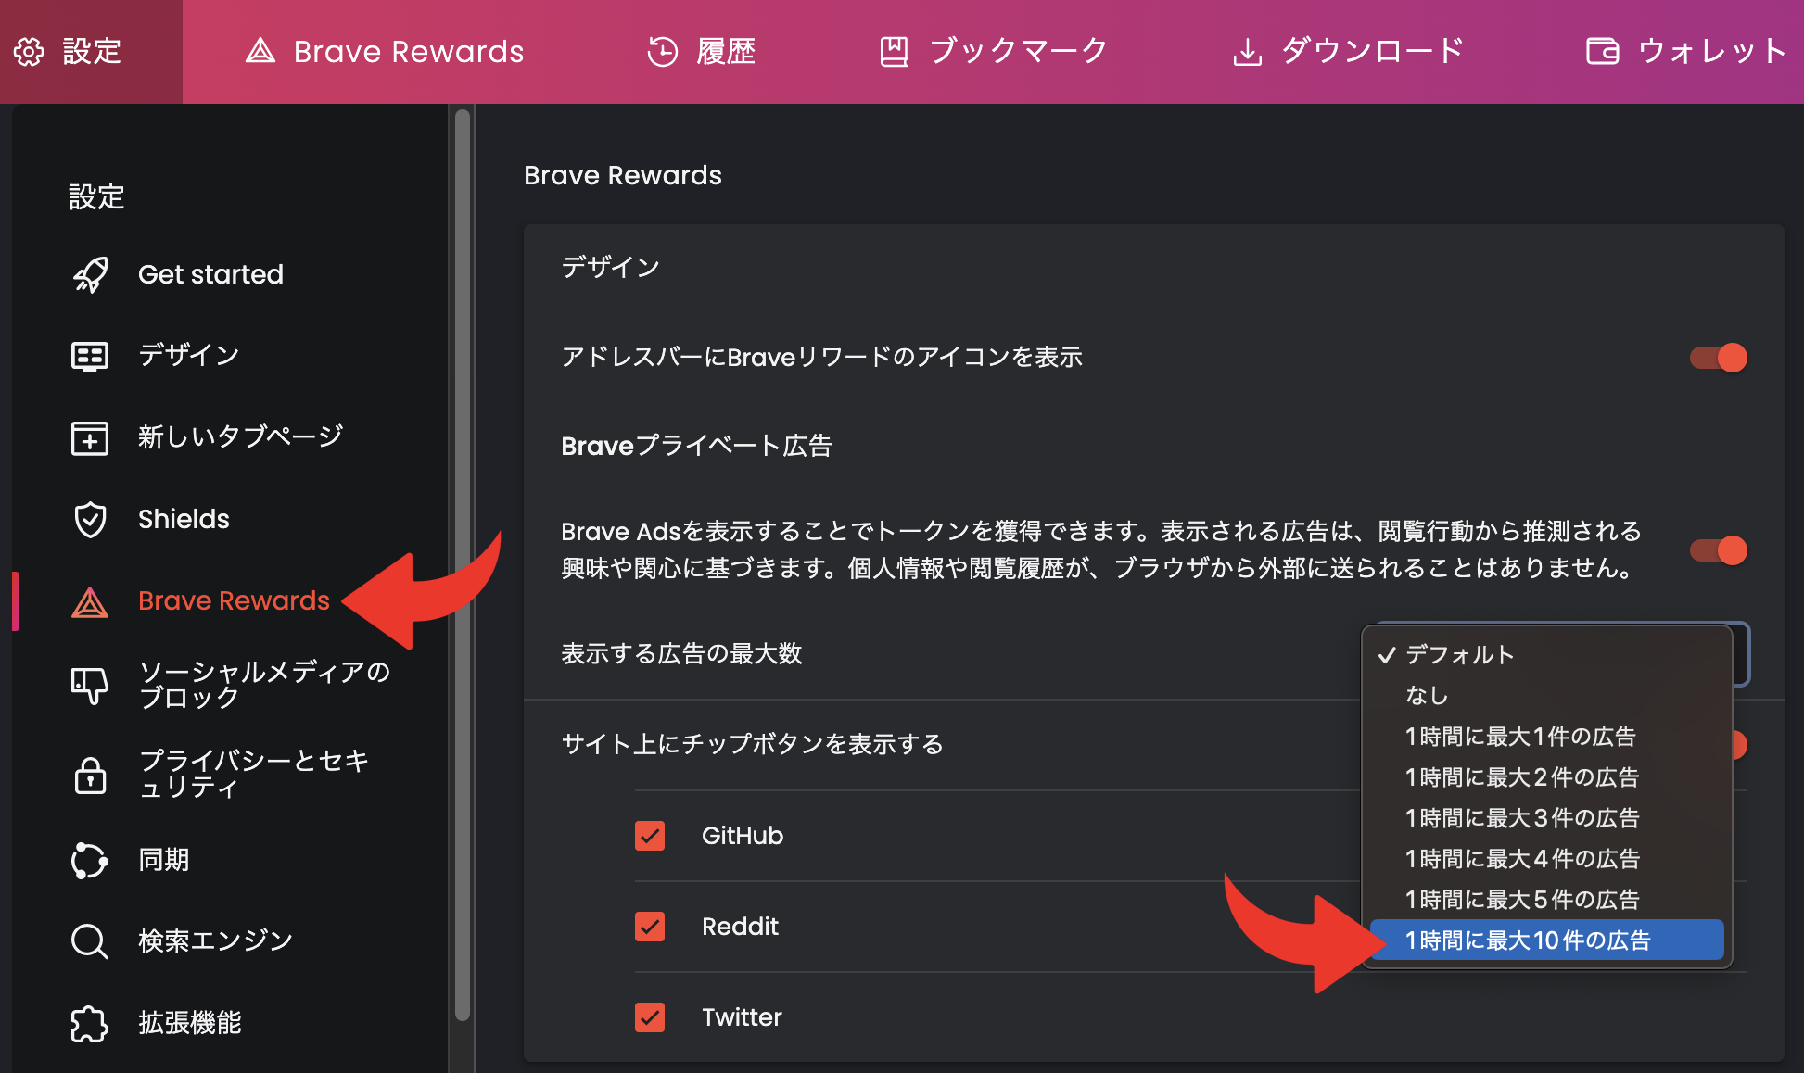Click the settings gear icon in top bar
The height and width of the screenshot is (1073, 1804).
pyautogui.click(x=29, y=52)
